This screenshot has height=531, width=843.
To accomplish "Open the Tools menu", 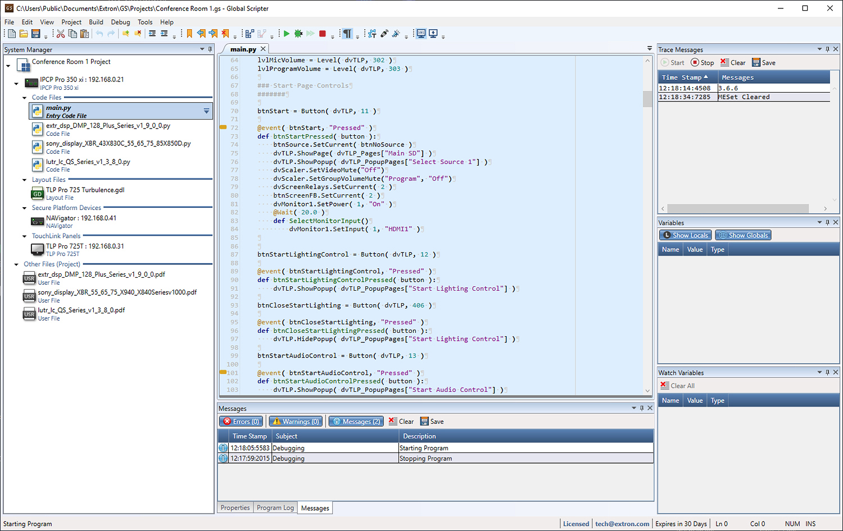I will (145, 22).
